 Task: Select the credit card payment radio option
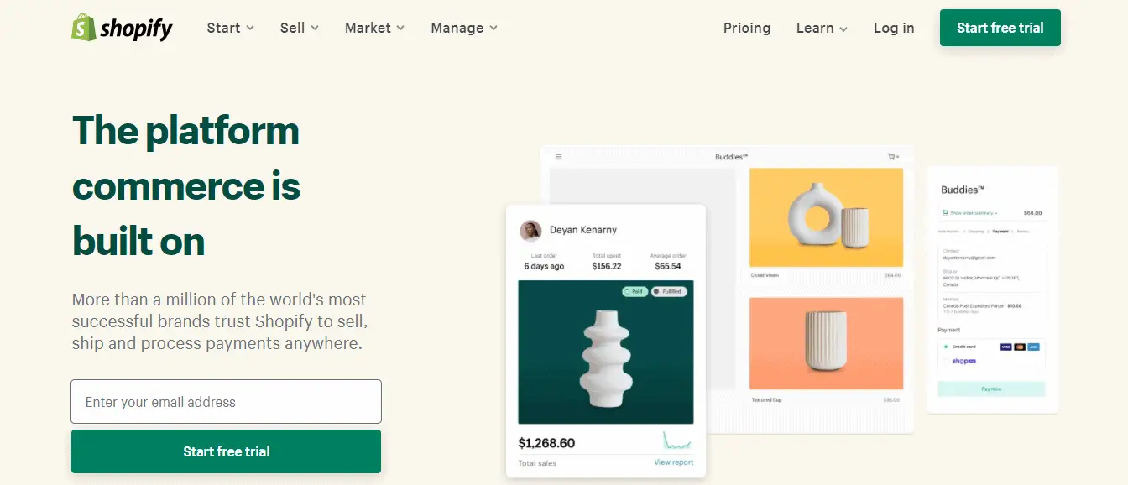(946, 346)
